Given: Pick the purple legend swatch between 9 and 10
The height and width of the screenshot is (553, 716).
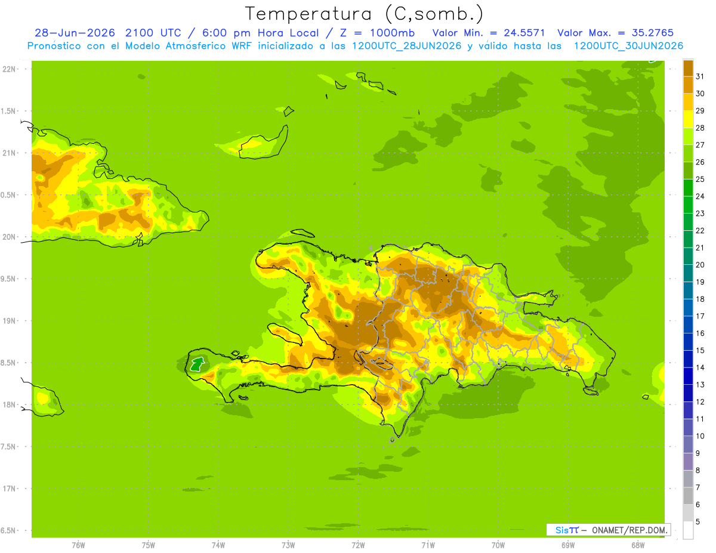Looking at the screenshot, I should click(688, 444).
